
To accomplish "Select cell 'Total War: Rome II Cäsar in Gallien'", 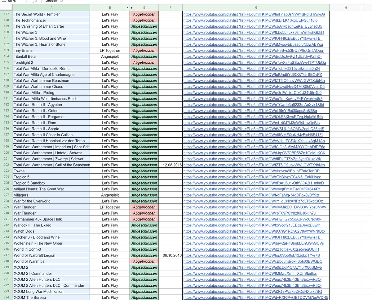I will [51, 135].
